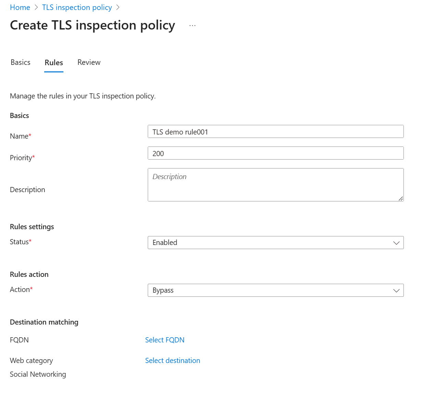Click the Social Networking web category entry
The width and height of the screenshot is (422, 410).
38,374
